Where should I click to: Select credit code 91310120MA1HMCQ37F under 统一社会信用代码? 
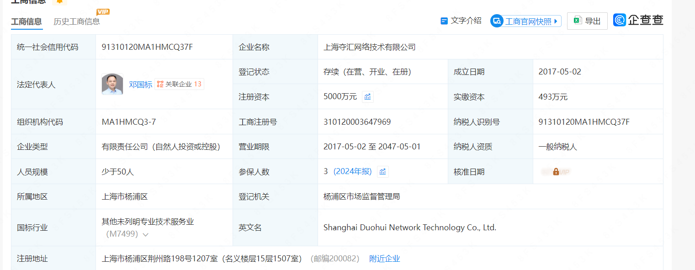click(147, 47)
